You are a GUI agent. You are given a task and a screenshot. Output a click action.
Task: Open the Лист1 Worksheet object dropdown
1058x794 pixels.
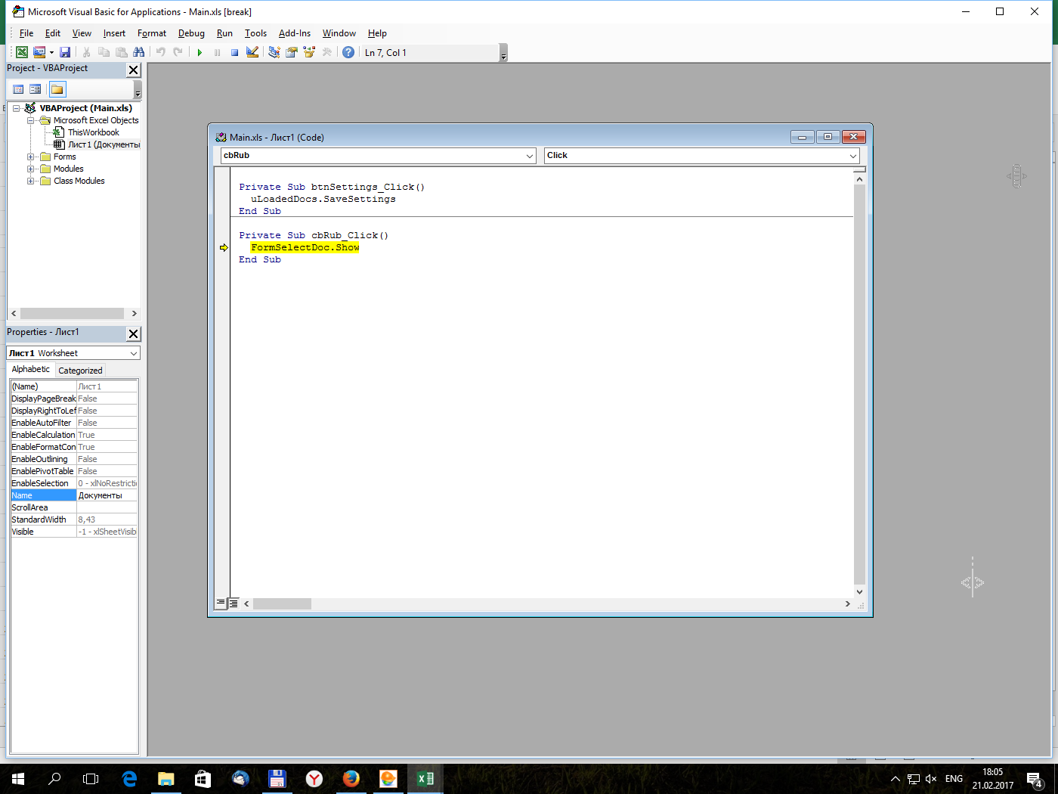[134, 353]
